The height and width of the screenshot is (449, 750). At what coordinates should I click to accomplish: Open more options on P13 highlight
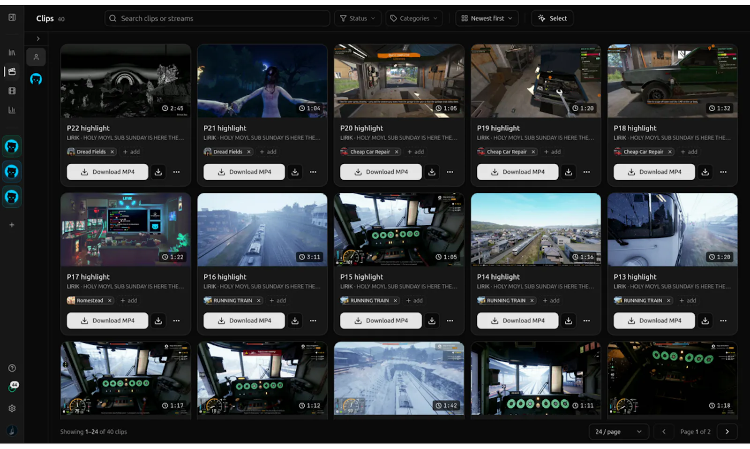(723, 321)
